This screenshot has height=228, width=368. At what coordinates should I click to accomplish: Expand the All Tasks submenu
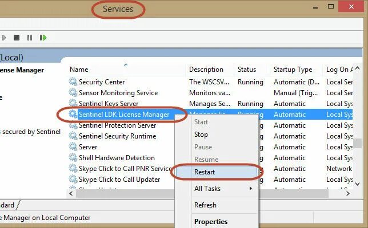(223, 189)
